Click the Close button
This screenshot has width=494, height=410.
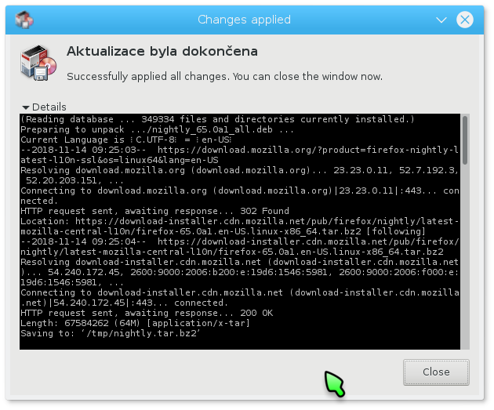436,372
